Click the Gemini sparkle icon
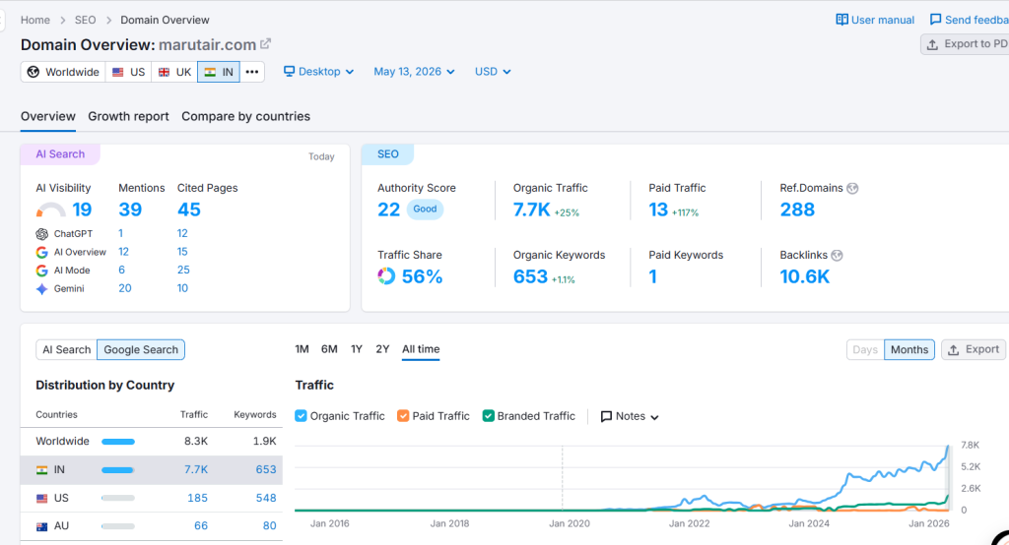This screenshot has height=545, width=1009. coord(41,288)
